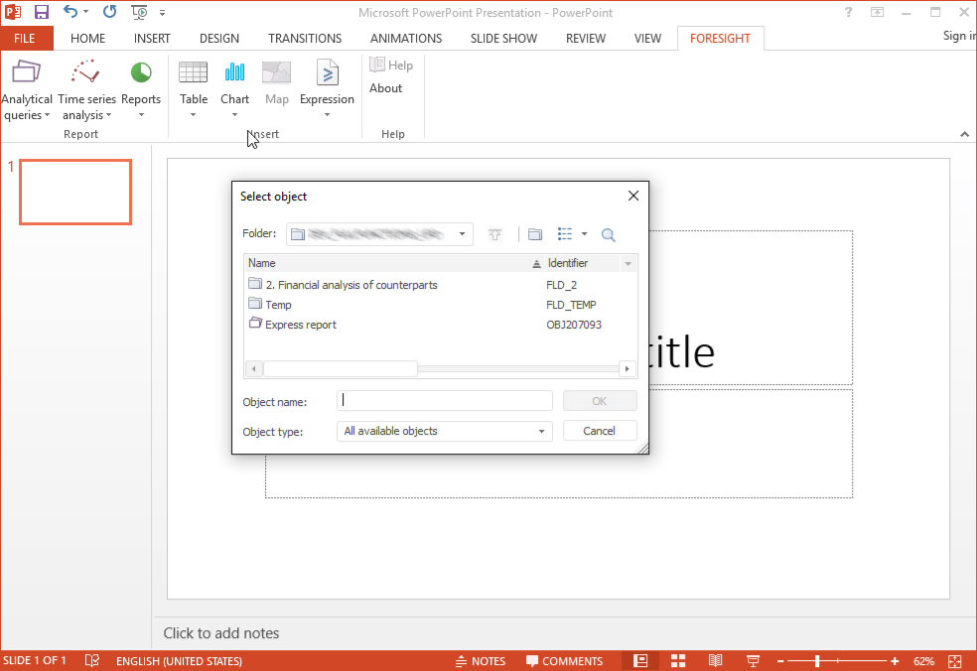977x671 pixels.
Task: Click the Sign in link
Action: tap(958, 36)
